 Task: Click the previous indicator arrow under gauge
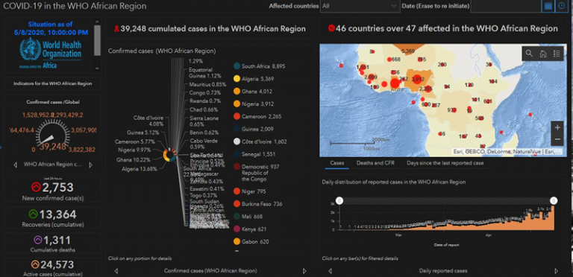15,165
